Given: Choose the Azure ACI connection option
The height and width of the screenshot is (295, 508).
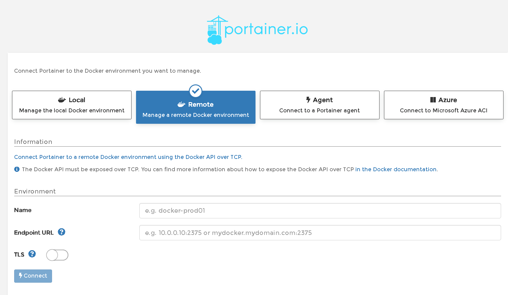Looking at the screenshot, I should (444, 105).
